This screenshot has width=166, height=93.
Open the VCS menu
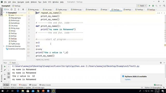point(50,2)
